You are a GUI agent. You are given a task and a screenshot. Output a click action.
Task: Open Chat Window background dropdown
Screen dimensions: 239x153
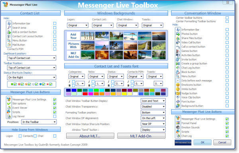click(127, 25)
